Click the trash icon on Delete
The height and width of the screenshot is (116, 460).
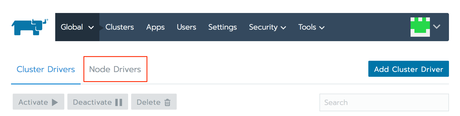pyautogui.click(x=167, y=102)
